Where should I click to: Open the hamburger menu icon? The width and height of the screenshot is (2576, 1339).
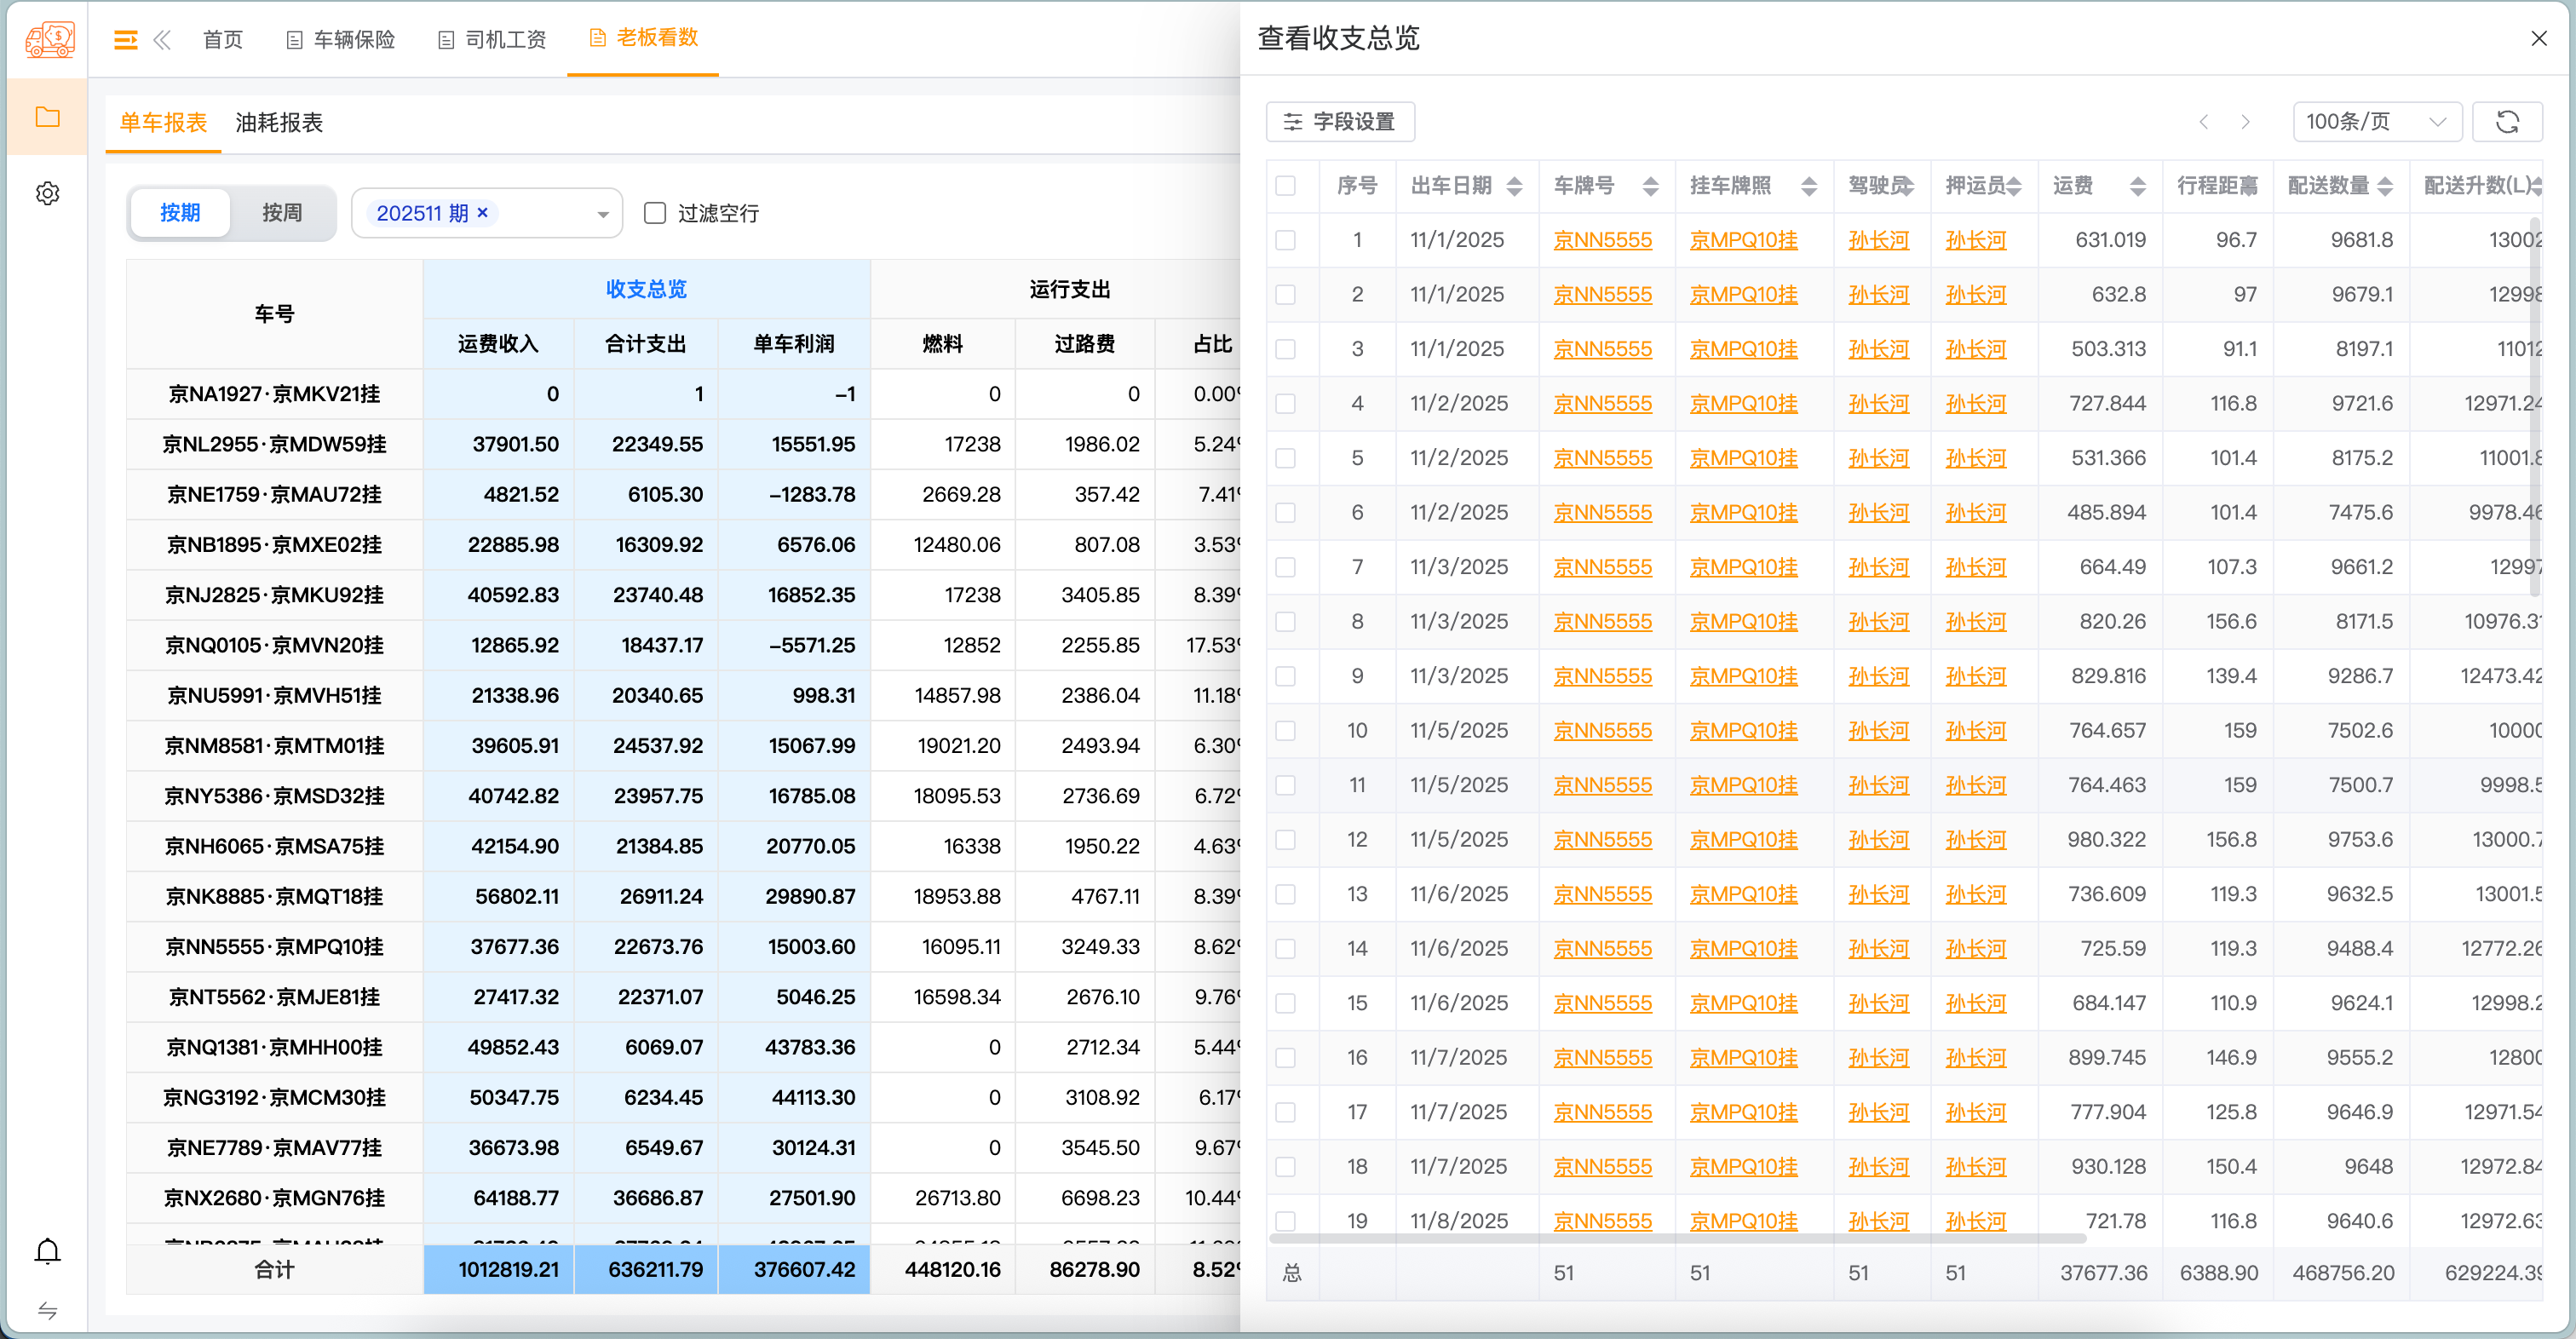124,39
